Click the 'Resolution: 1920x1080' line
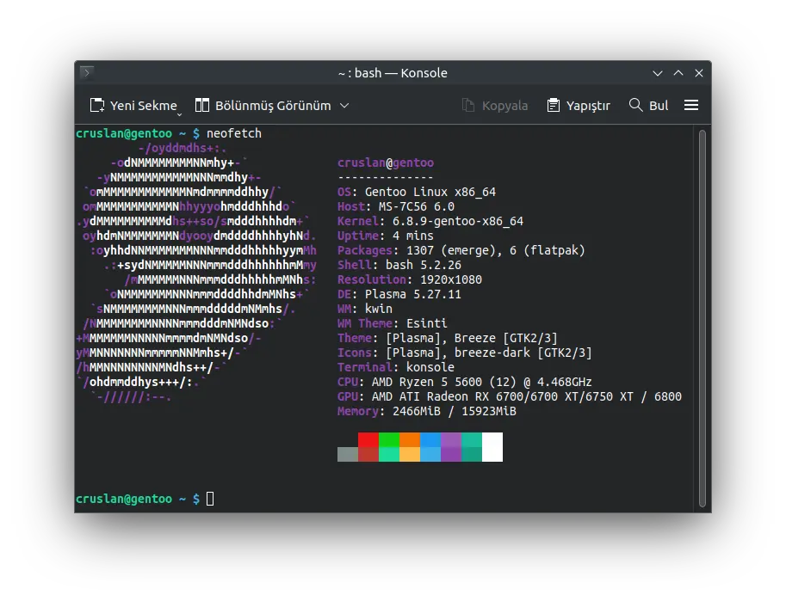 click(410, 279)
